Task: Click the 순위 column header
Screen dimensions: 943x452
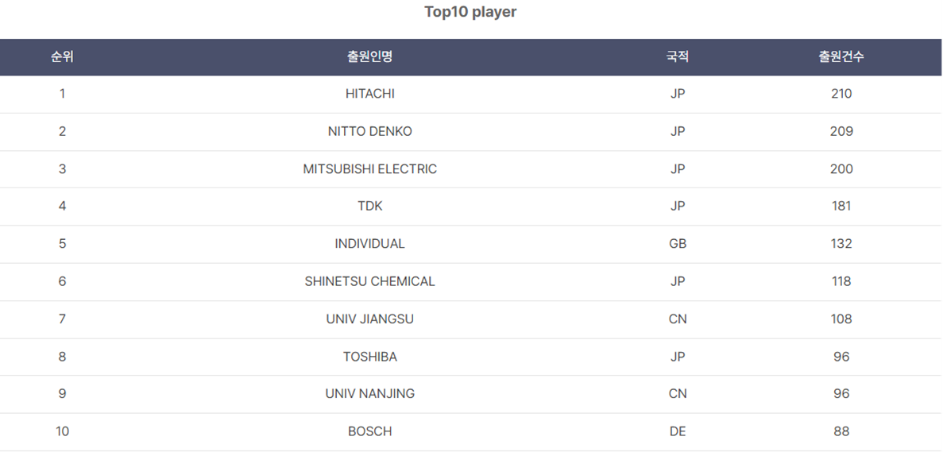Action: 62,57
